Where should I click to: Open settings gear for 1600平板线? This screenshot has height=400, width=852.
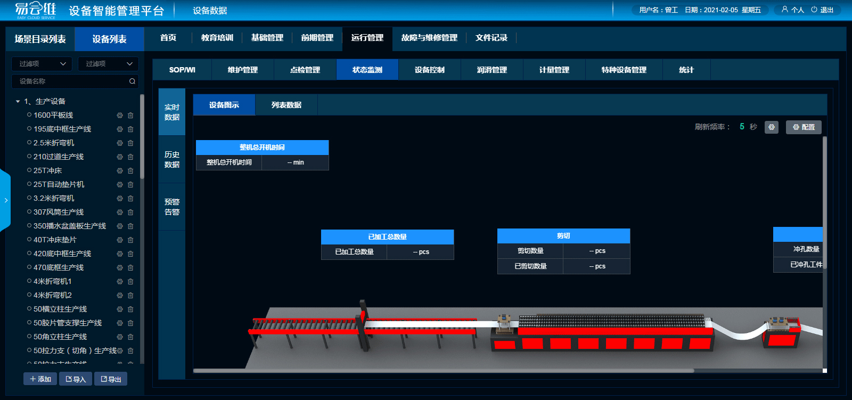point(120,115)
